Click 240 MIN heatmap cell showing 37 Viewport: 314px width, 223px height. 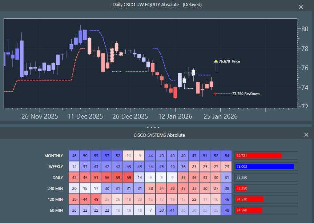tap(183, 188)
